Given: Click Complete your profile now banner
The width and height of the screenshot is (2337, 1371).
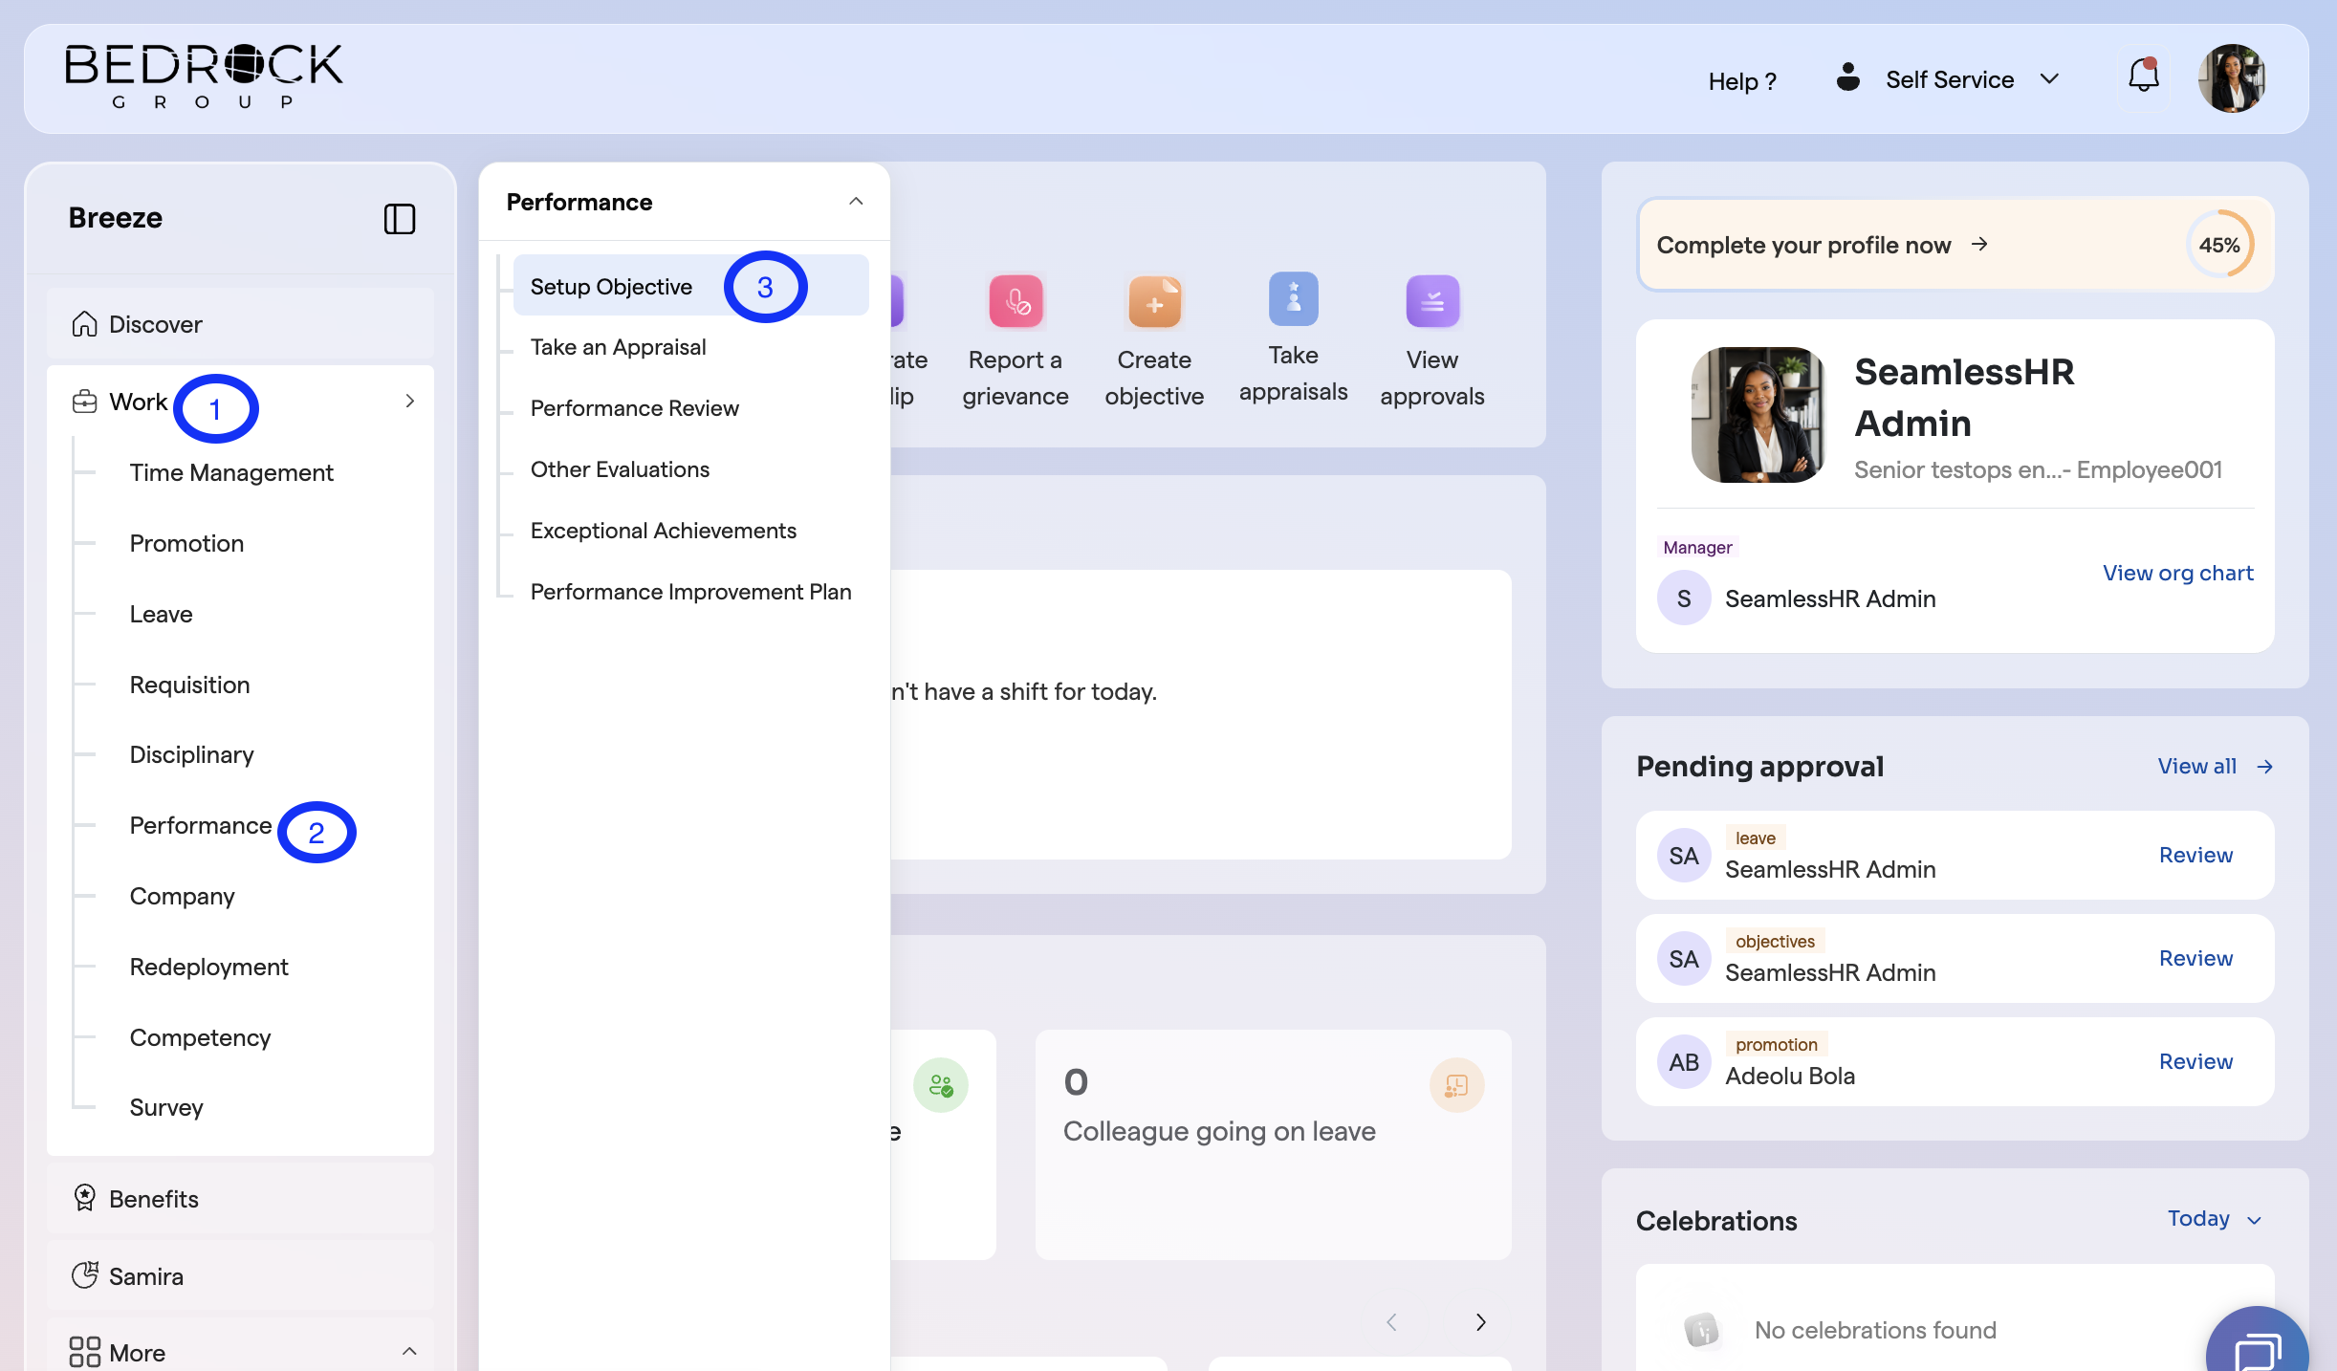Looking at the screenshot, I should point(1955,245).
